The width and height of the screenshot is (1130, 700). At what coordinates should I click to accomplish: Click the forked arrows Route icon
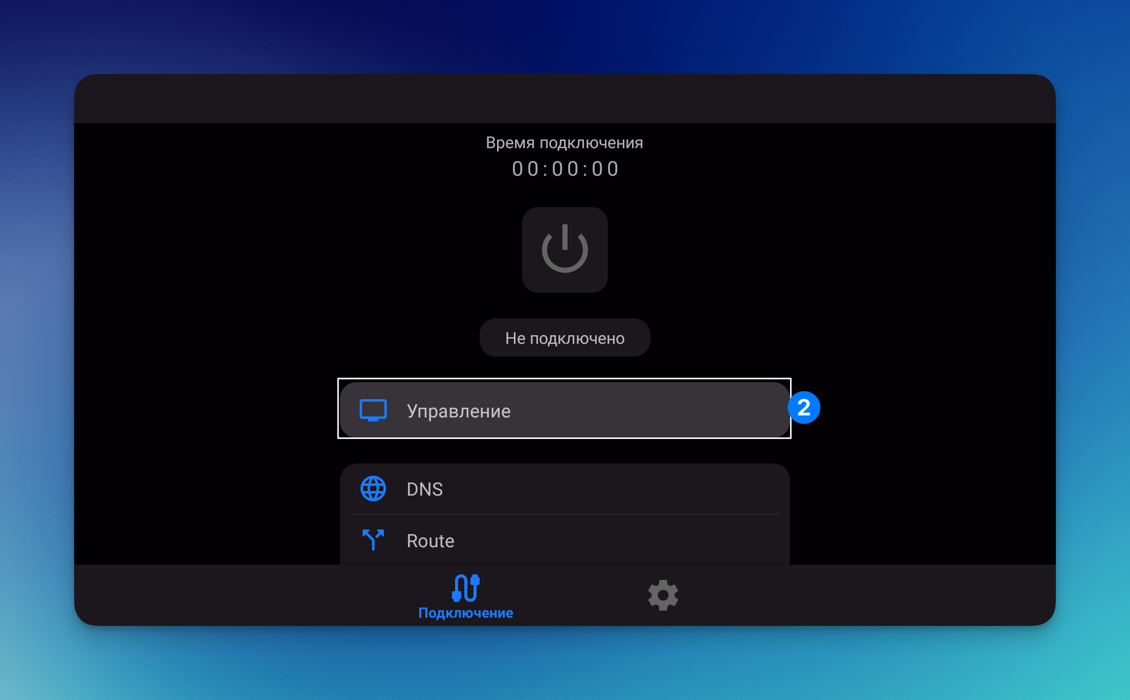[373, 539]
